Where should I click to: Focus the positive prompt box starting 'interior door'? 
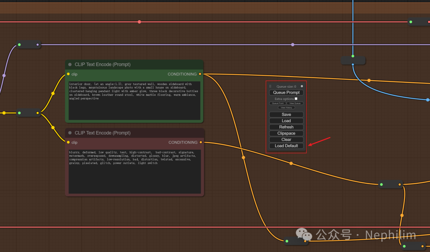[135, 100]
